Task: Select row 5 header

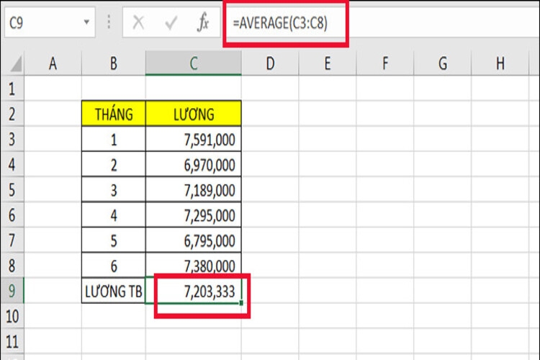Action: click(x=12, y=189)
